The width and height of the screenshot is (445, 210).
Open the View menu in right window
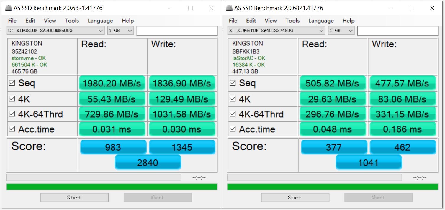tap(271, 21)
